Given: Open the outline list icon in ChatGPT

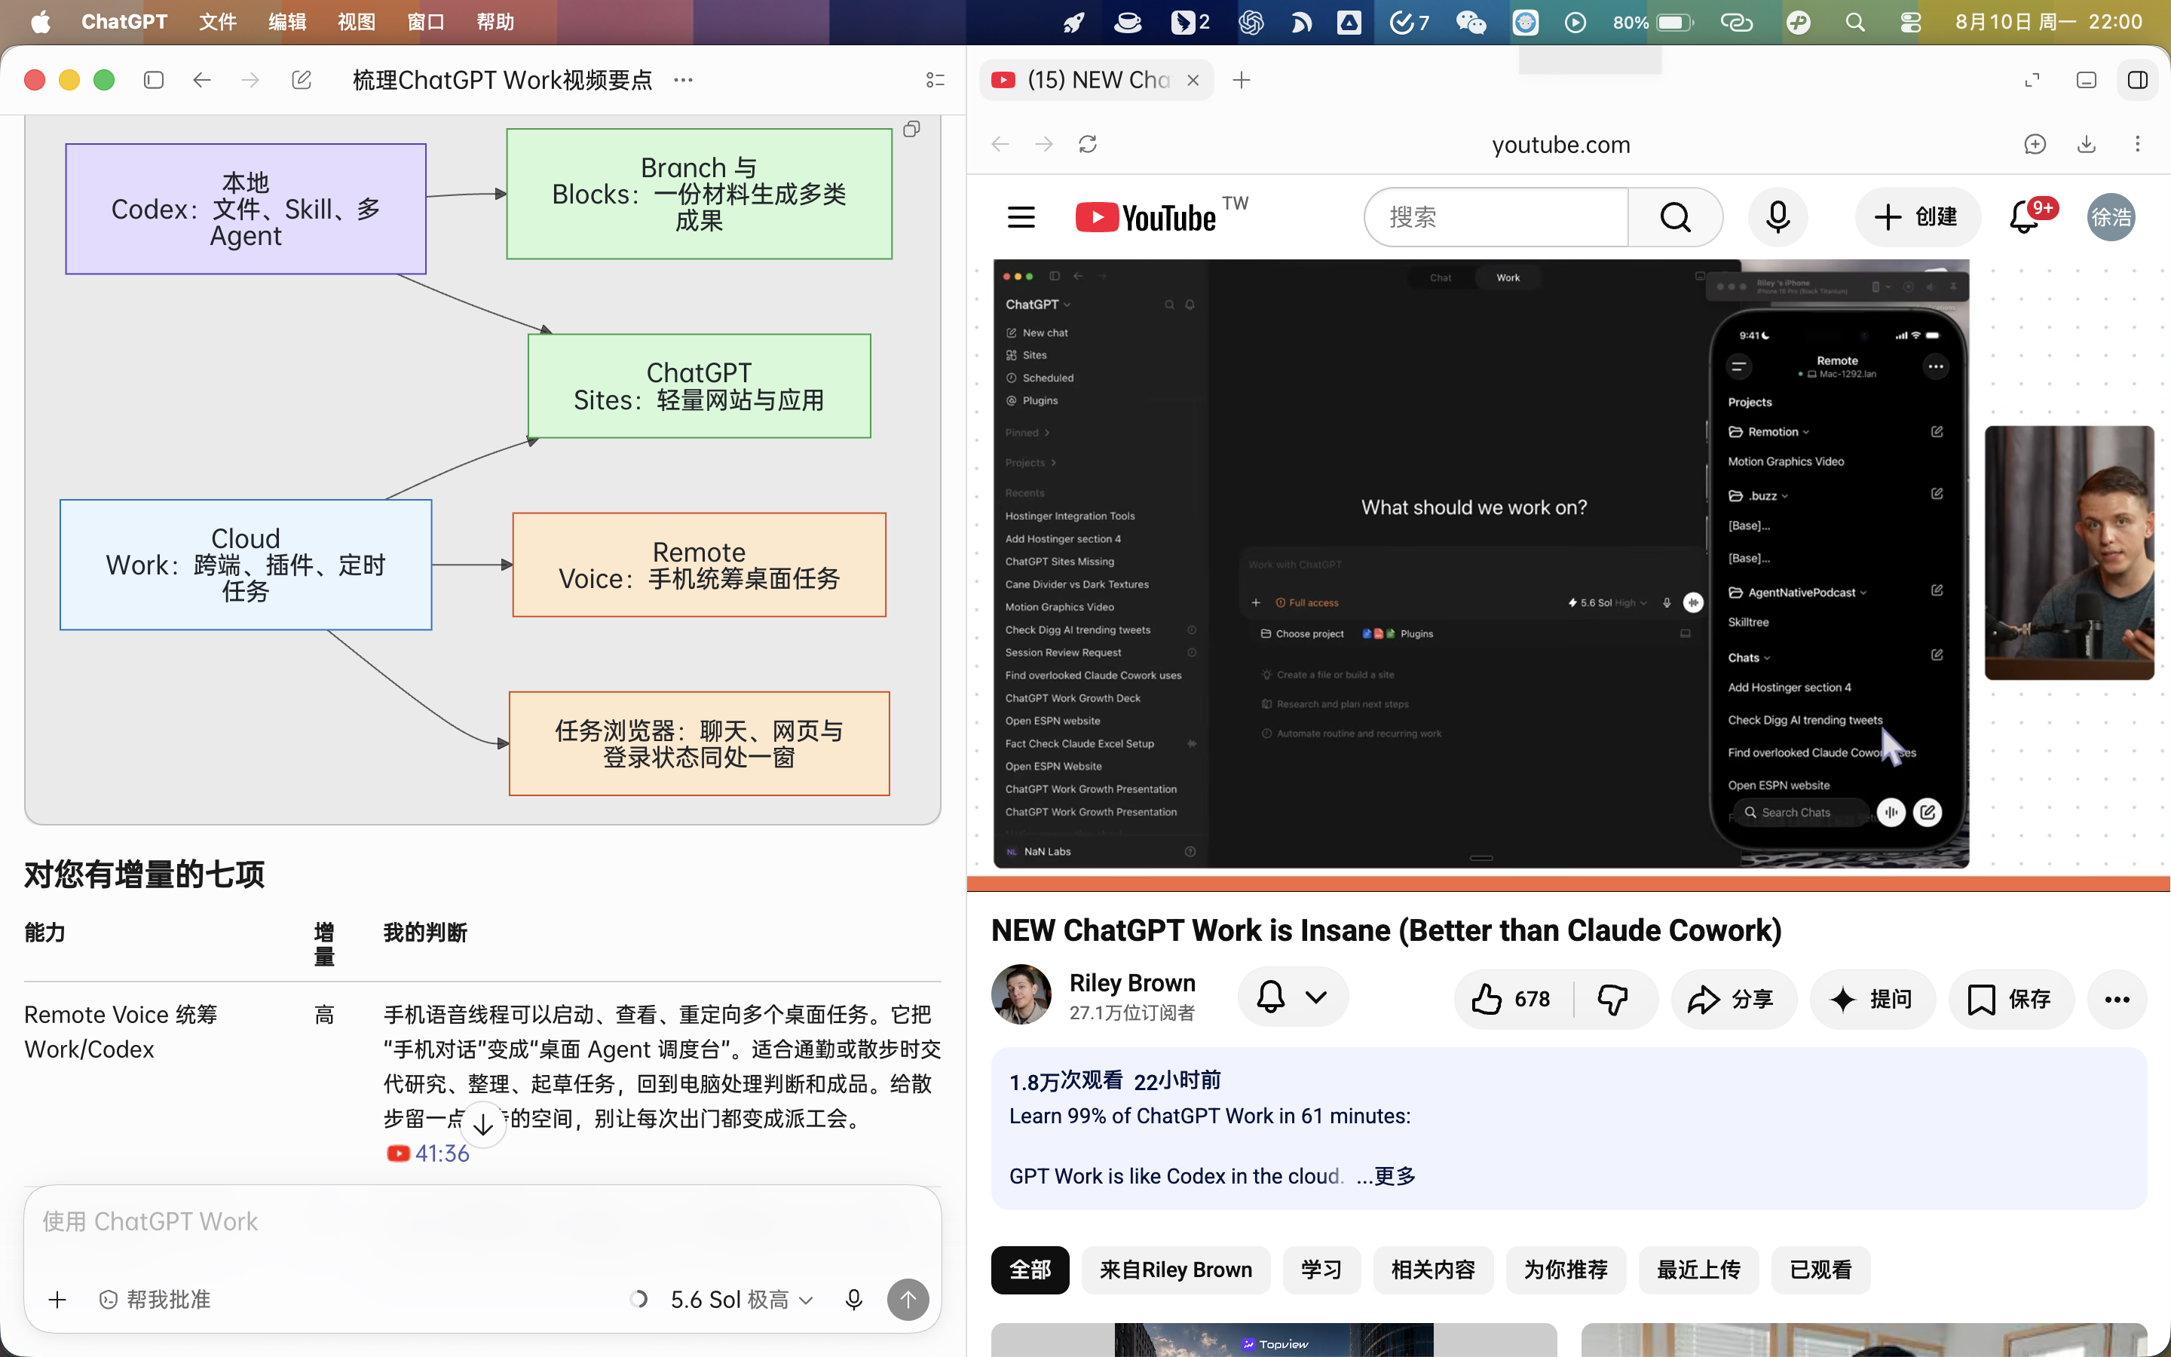Looking at the screenshot, I should tap(935, 80).
